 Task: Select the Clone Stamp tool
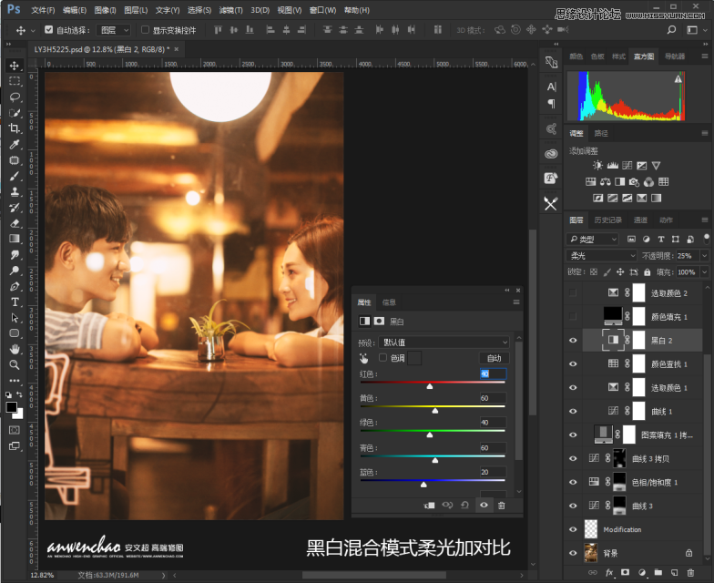[x=15, y=191]
